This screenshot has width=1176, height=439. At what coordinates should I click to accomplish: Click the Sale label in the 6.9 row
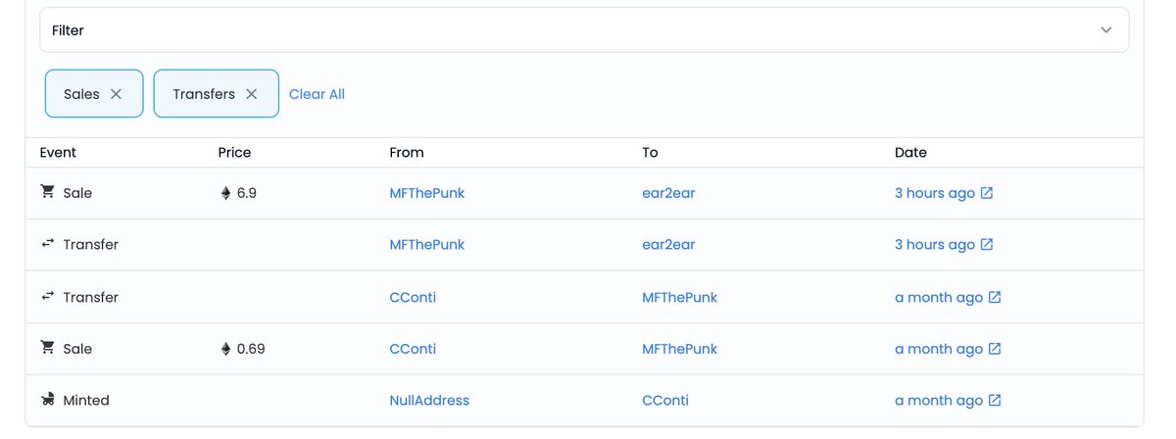pos(77,193)
